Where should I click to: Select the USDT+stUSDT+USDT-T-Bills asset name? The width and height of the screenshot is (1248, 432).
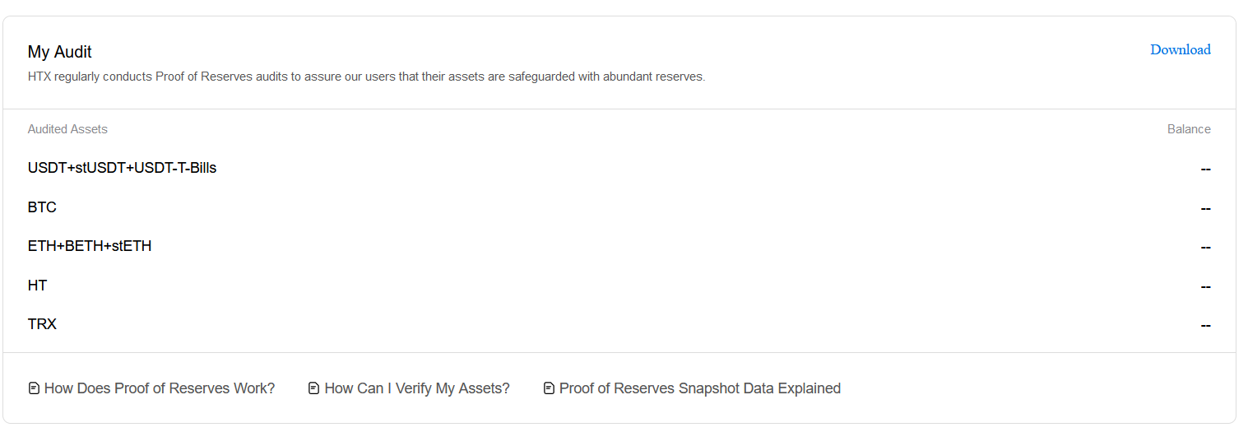click(x=122, y=168)
